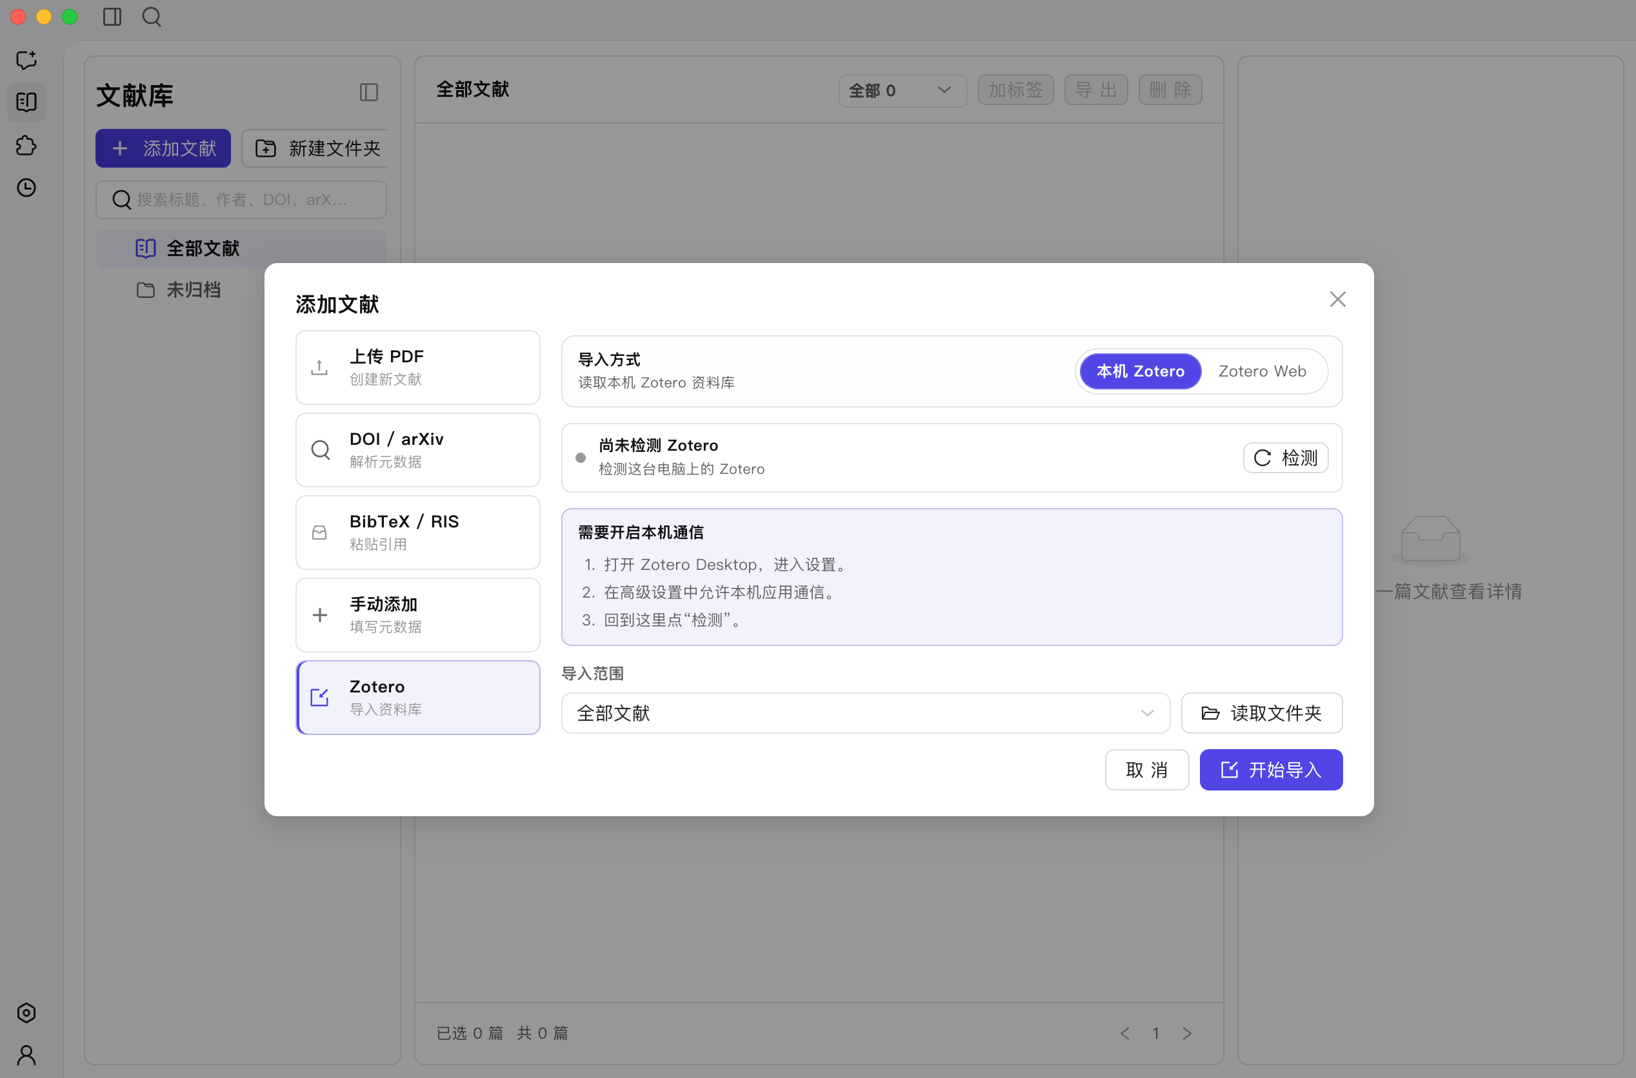The width and height of the screenshot is (1636, 1078).
Task: Close the 添加文献 dialog with X
Action: tap(1337, 299)
